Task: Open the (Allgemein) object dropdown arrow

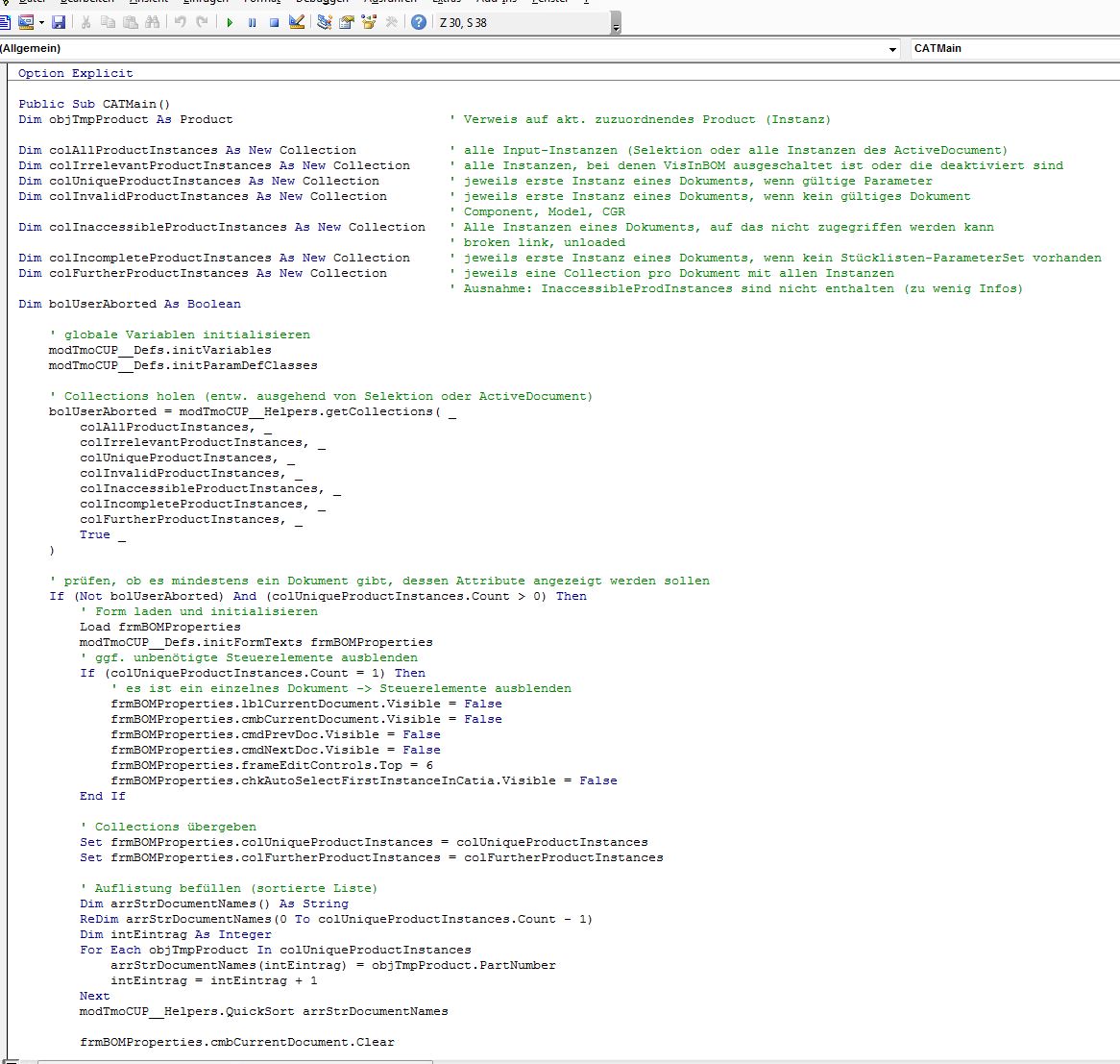Action: 892,49
